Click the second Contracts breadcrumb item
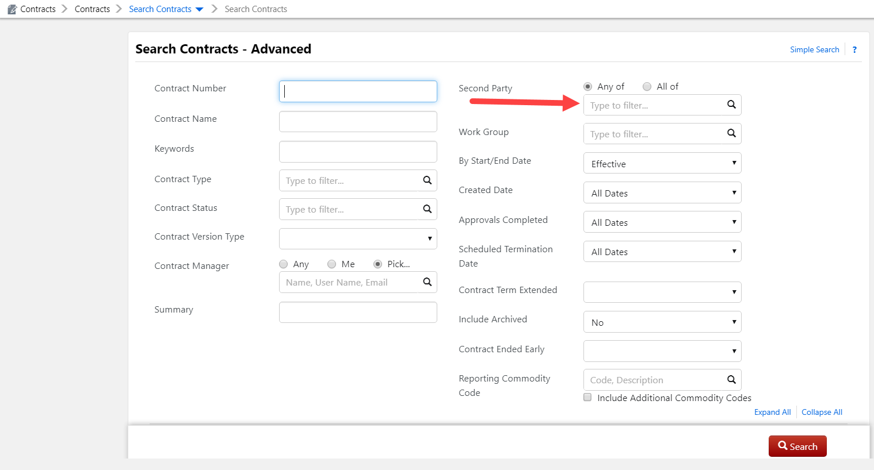Image resolution: width=874 pixels, height=470 pixels. (92, 9)
